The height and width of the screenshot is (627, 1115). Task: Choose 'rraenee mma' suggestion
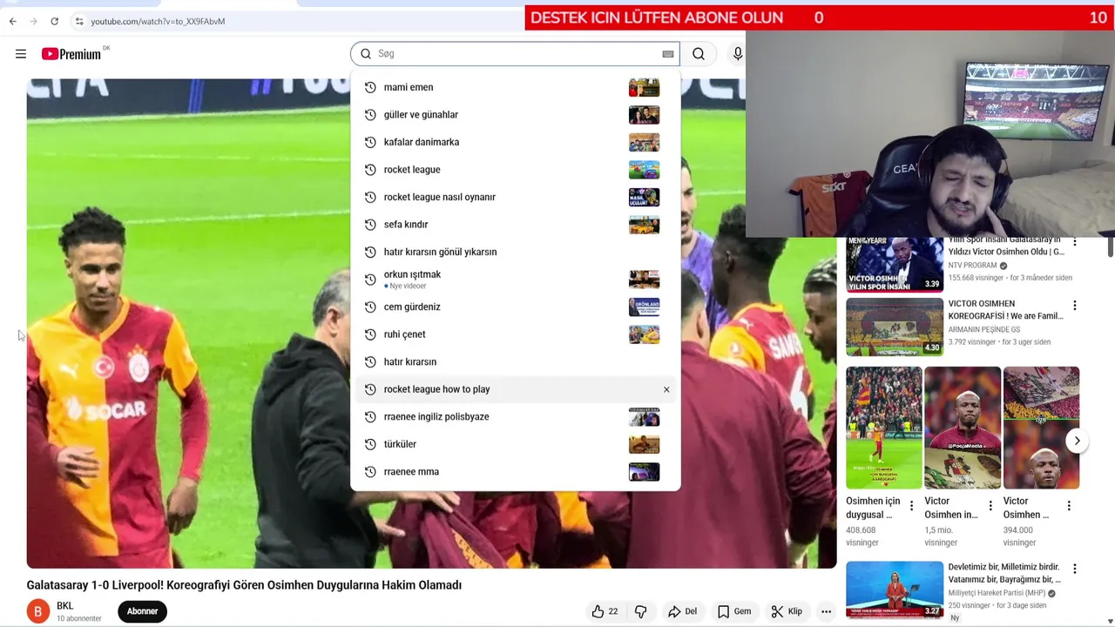point(515,471)
